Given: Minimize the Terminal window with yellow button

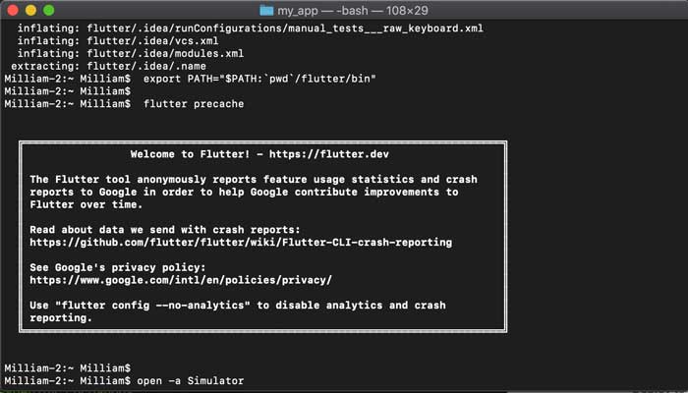Looking at the screenshot, I should pyautogui.click(x=32, y=10).
